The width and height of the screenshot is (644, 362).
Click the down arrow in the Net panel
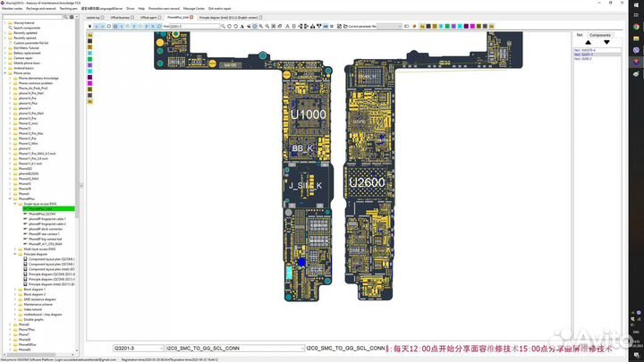click(606, 42)
